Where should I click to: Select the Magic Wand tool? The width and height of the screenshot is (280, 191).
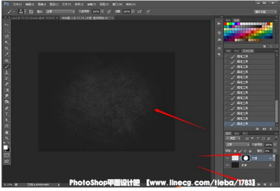pyautogui.click(x=6, y=43)
